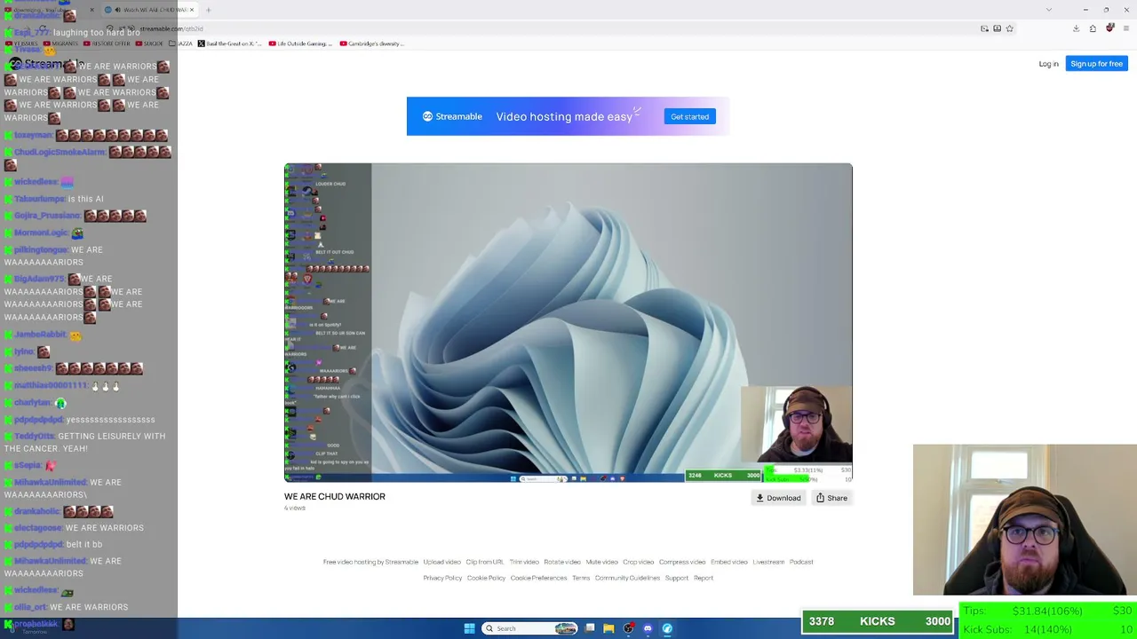Click the 'laughing too hard bro' chat message
Screen dimensions: 1137x639
pyautogui.click(x=97, y=33)
